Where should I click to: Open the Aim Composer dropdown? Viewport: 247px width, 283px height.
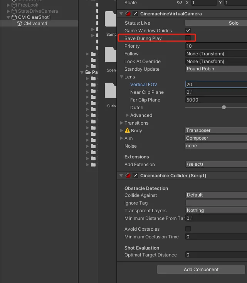pos(216,138)
